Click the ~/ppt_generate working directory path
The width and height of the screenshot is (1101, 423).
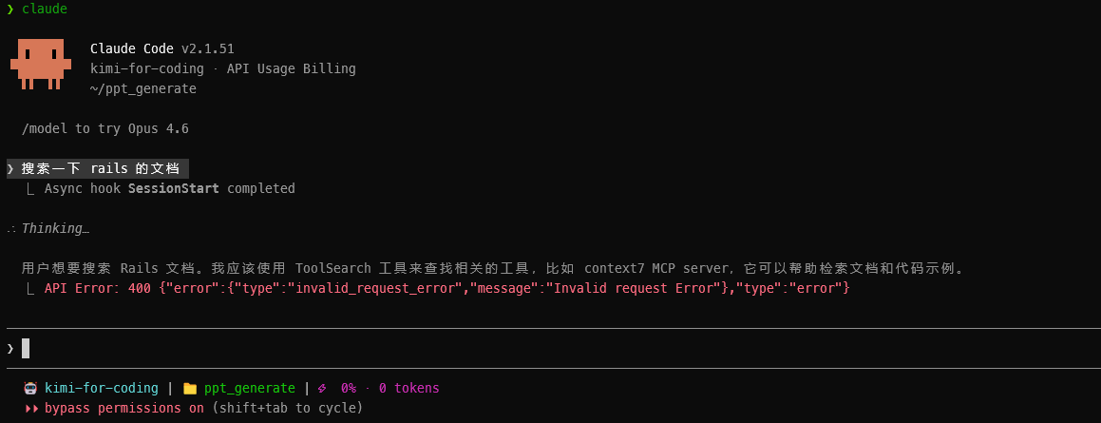click(143, 89)
